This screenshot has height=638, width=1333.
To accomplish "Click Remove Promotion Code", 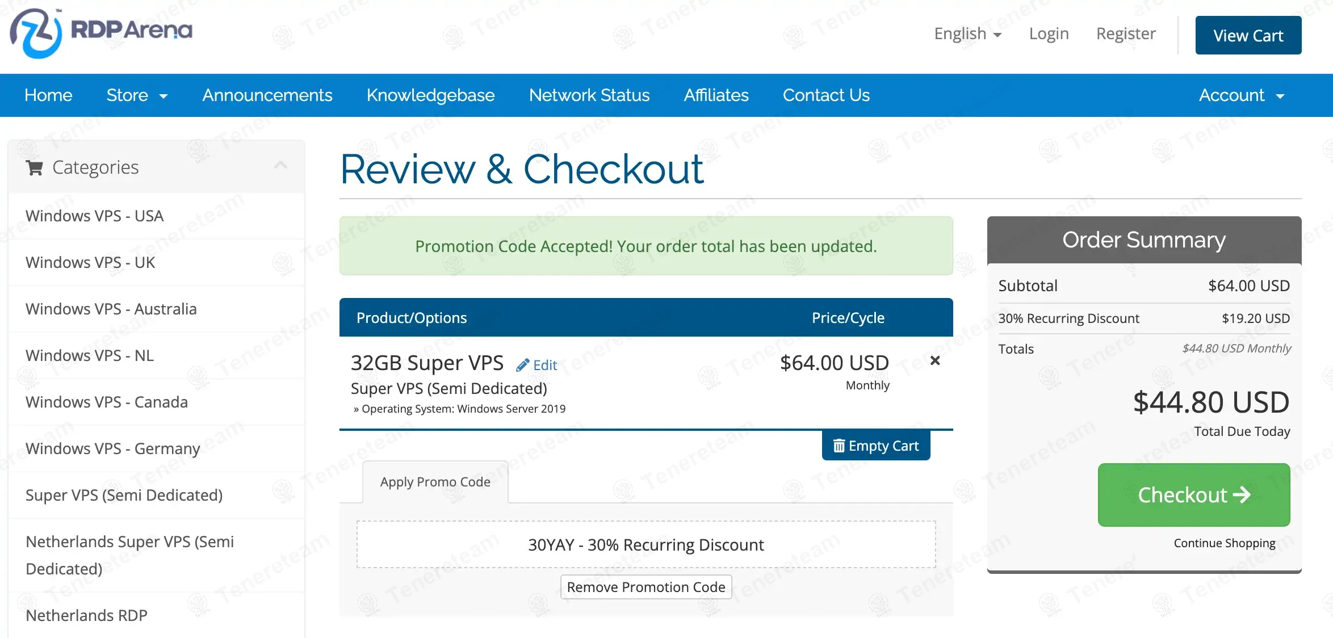I will (646, 587).
